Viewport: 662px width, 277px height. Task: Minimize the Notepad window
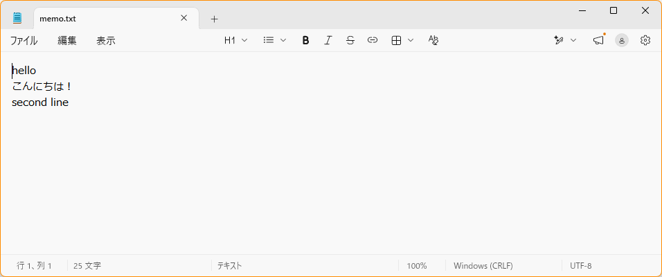(x=582, y=11)
